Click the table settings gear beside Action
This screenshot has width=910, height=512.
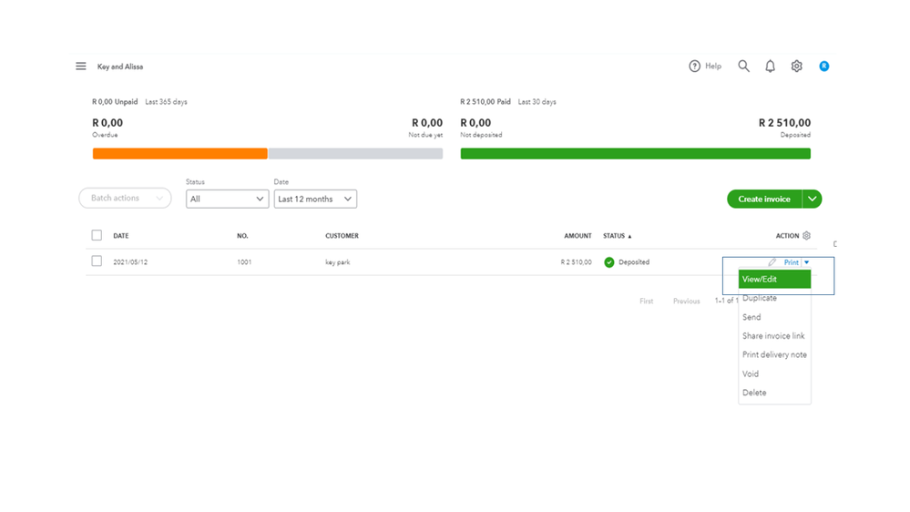(x=806, y=236)
